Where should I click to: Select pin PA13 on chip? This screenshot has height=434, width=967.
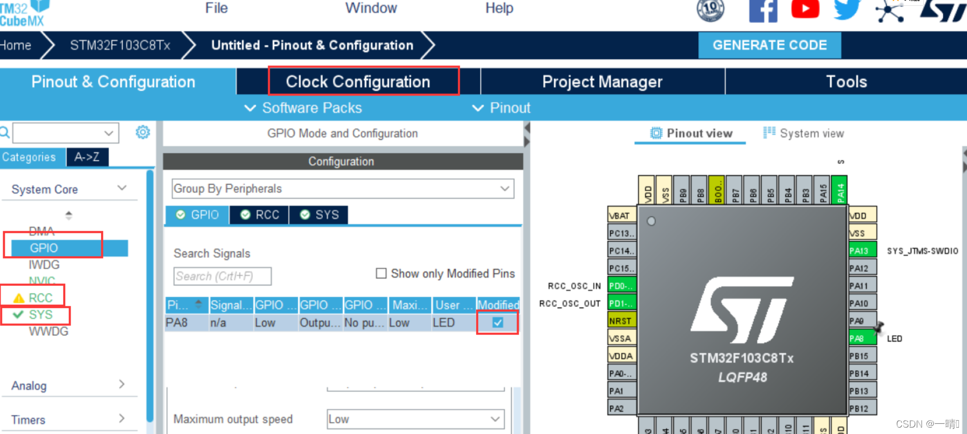coord(862,250)
